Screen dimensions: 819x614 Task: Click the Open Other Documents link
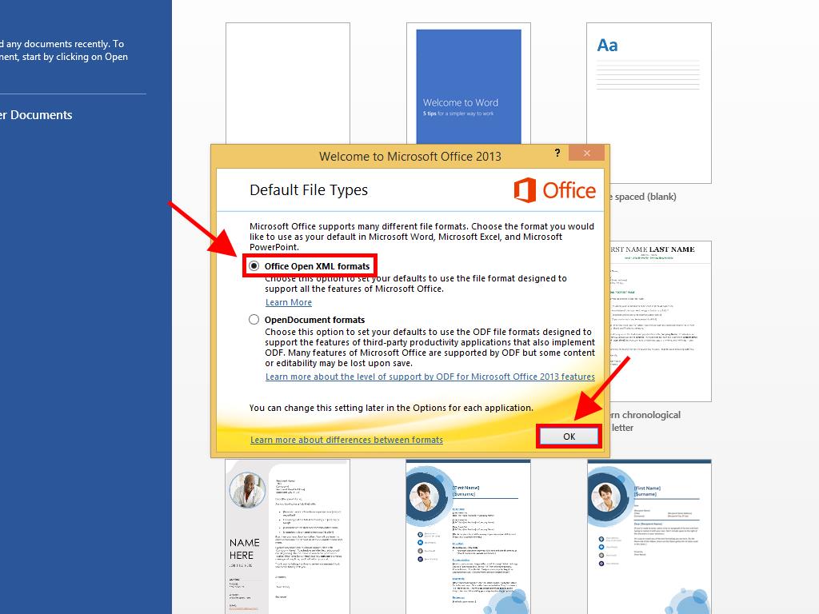click(x=36, y=115)
